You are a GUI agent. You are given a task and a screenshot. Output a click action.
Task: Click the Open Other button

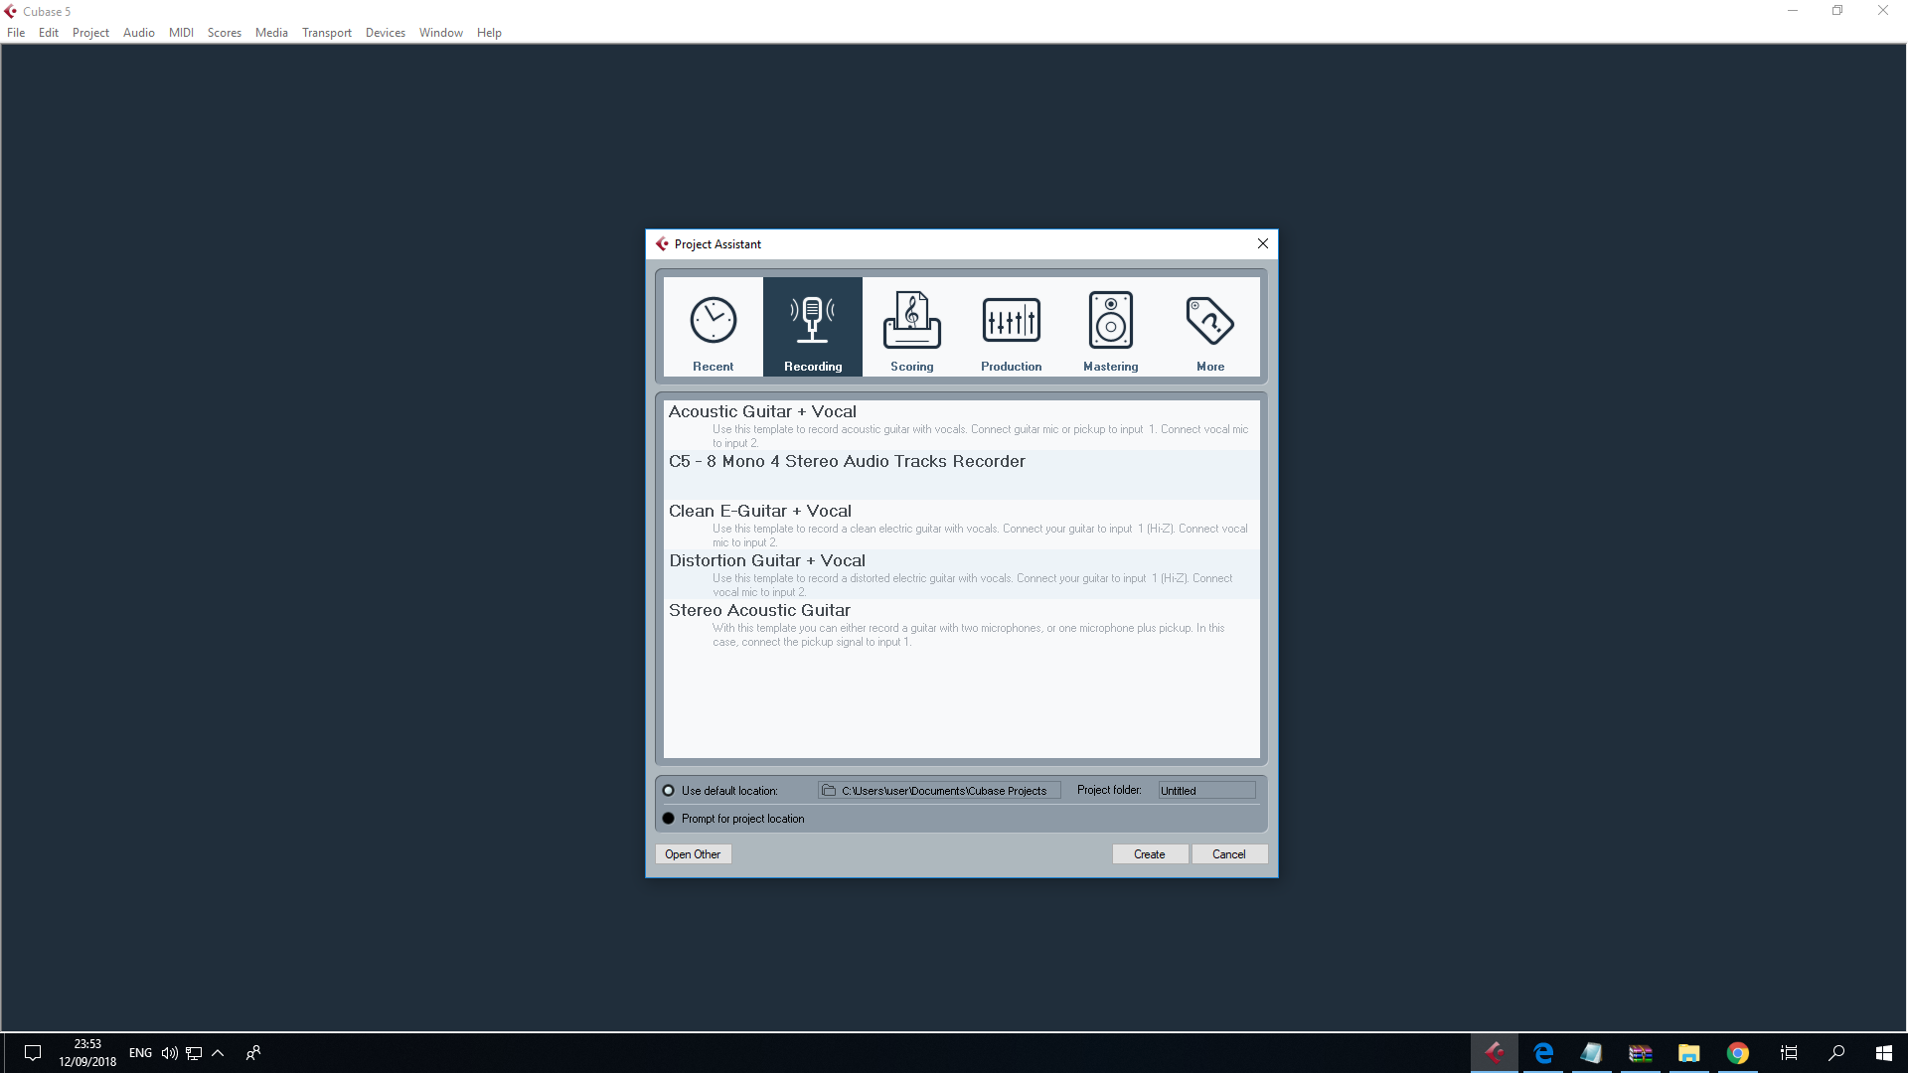click(693, 854)
